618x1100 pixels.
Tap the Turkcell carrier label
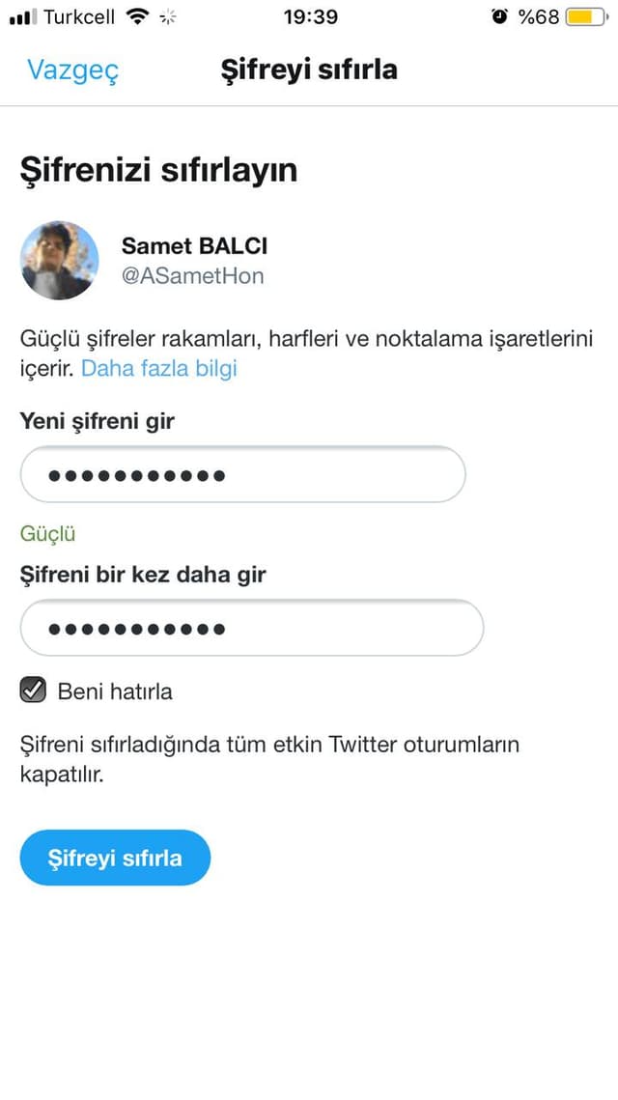click(x=79, y=16)
